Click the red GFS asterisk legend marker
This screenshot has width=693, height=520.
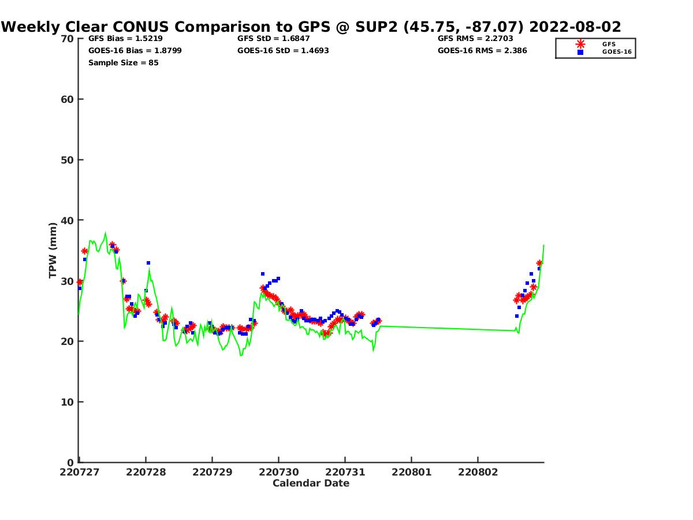(580, 44)
